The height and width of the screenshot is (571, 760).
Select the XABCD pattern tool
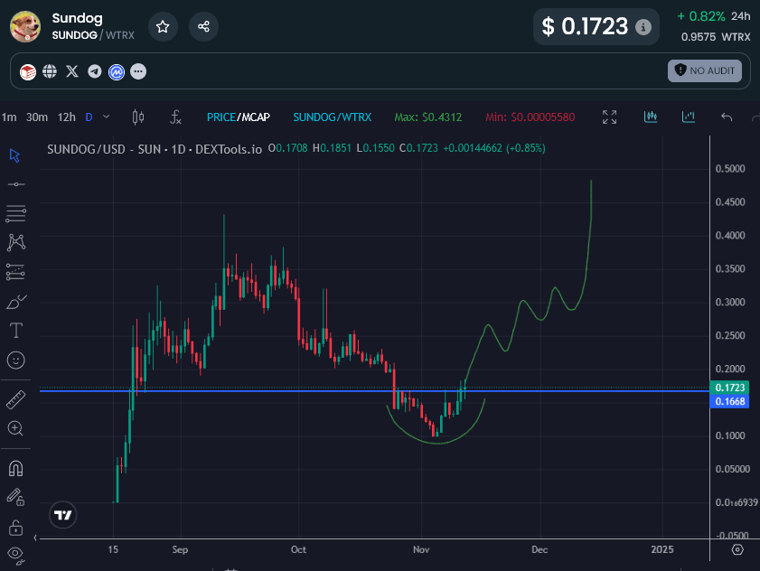(x=16, y=242)
